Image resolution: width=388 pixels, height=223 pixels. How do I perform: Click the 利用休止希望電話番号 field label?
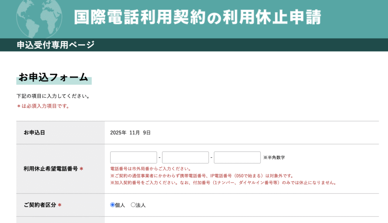click(50, 169)
